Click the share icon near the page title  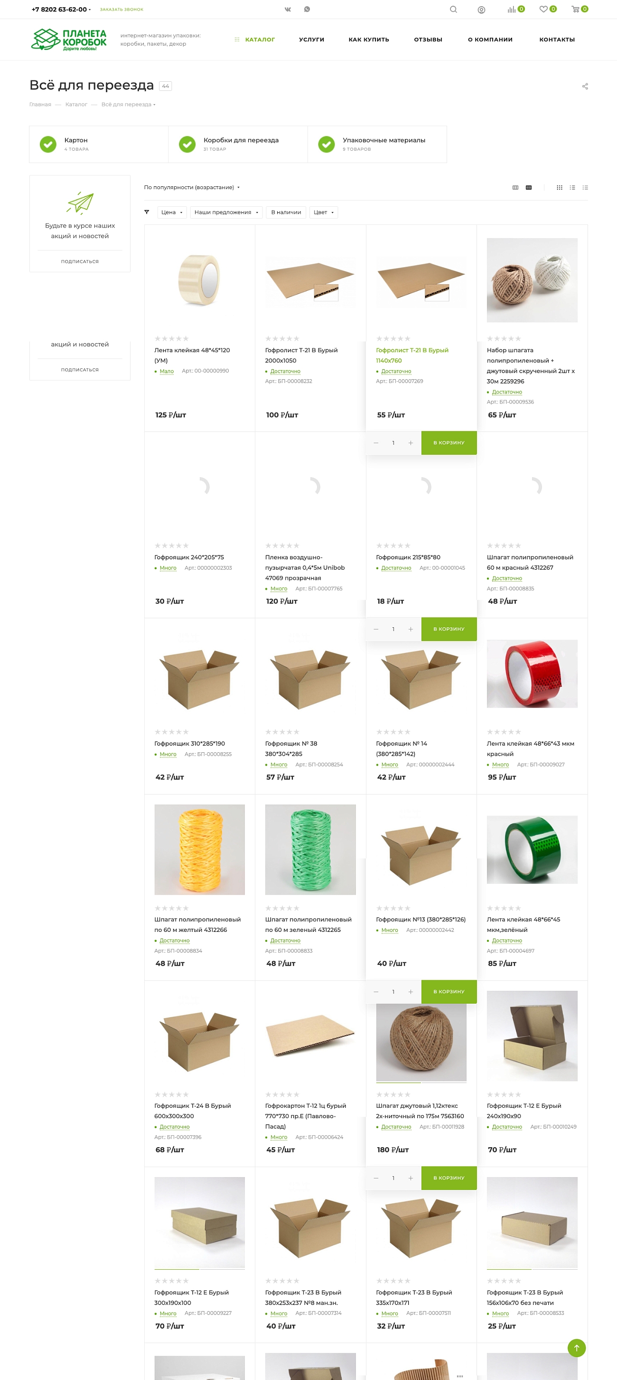[x=585, y=86]
